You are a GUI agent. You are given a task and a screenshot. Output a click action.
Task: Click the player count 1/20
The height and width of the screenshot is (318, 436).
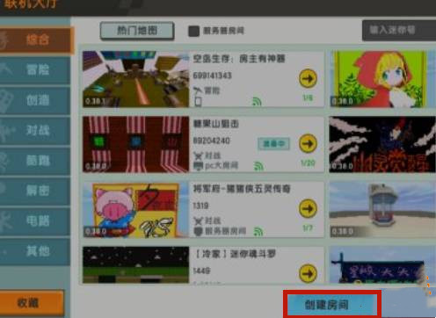(308, 163)
